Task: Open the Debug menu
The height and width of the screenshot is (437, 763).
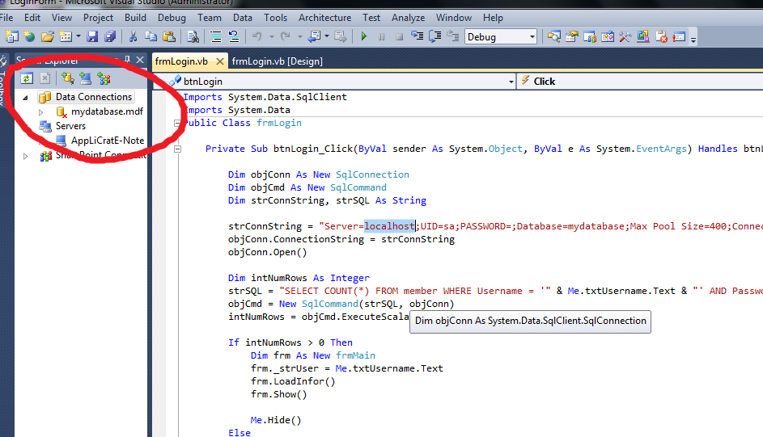Action: [x=172, y=18]
